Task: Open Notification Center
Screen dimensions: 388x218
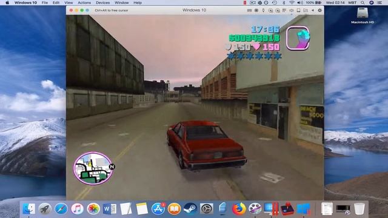Action: click(x=380, y=2)
